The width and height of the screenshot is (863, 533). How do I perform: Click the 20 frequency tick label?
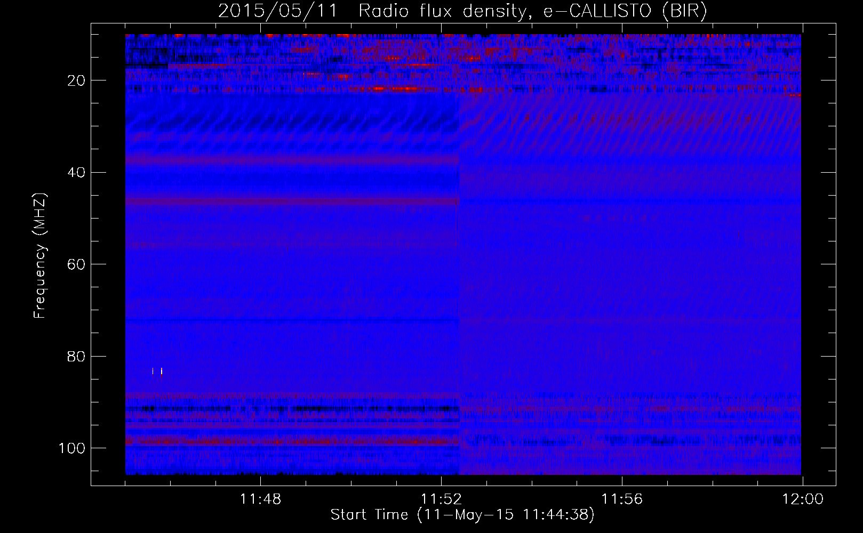tap(77, 80)
